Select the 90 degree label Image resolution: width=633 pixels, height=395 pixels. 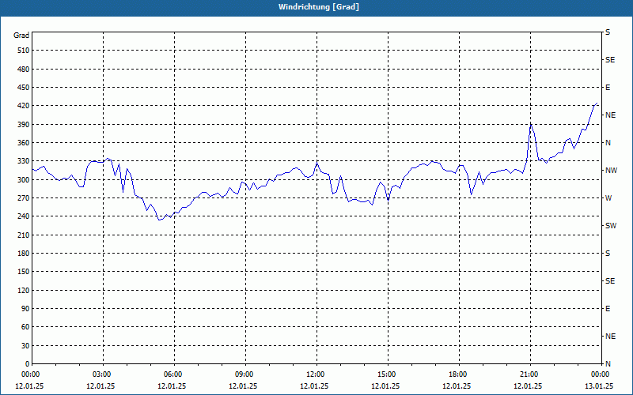point(25,309)
